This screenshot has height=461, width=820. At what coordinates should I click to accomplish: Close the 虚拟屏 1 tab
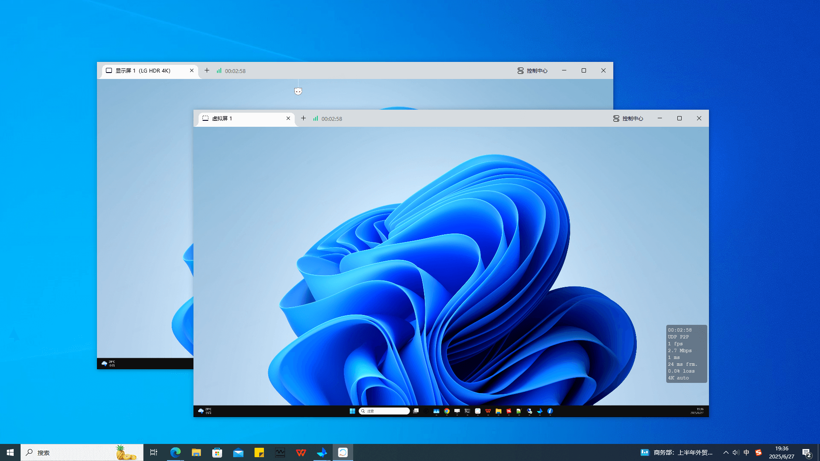pos(288,119)
